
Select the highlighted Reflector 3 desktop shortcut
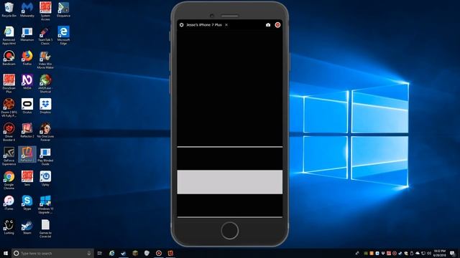click(x=27, y=155)
